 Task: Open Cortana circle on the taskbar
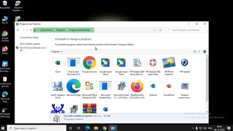[x=70, y=128]
